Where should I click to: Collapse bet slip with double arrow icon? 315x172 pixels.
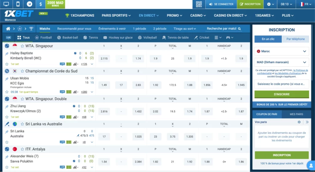click(x=307, y=122)
